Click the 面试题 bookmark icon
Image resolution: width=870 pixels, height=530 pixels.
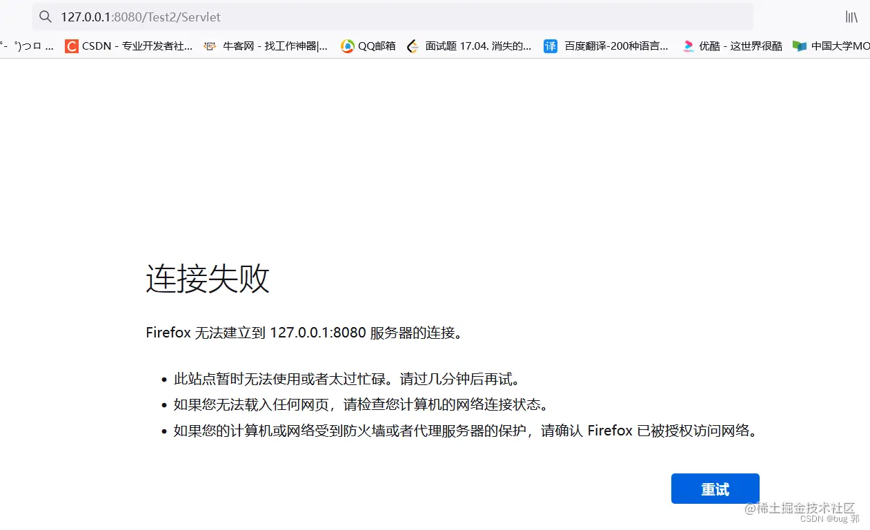(x=412, y=46)
